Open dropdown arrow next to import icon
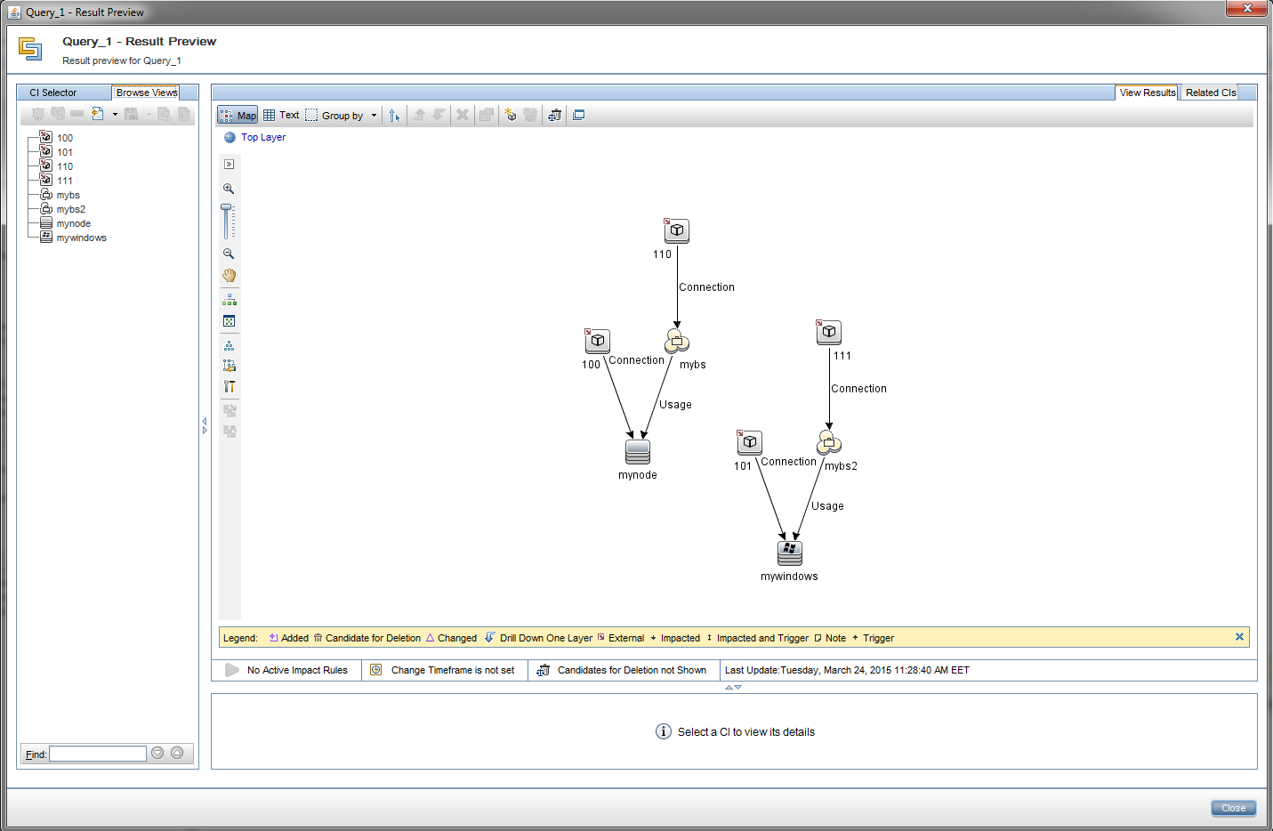This screenshot has height=831, width=1273. (x=115, y=114)
